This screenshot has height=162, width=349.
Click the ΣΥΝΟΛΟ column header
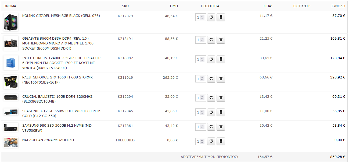pyautogui.click(x=338, y=6)
